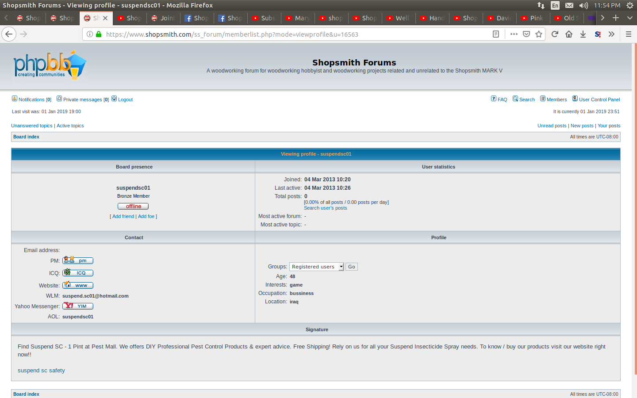Open the Firefox home page icon

569,34
